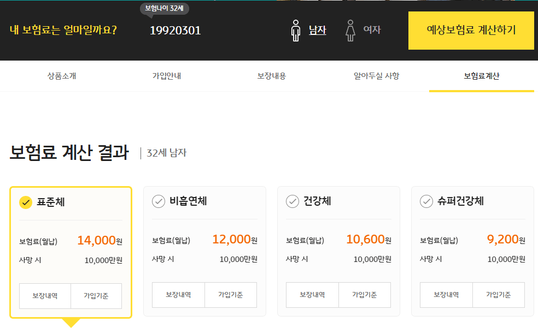Open 가입기준 in the 슈퍼건강체 card
This screenshot has width=538, height=334.
(x=499, y=295)
